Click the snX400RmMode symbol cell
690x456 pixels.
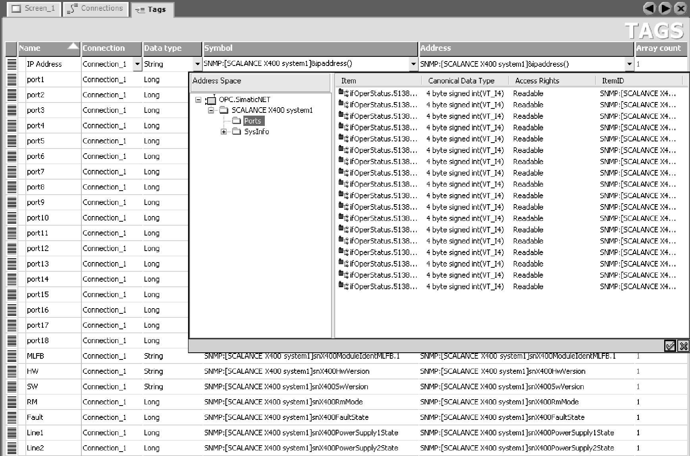pyautogui.click(x=310, y=402)
